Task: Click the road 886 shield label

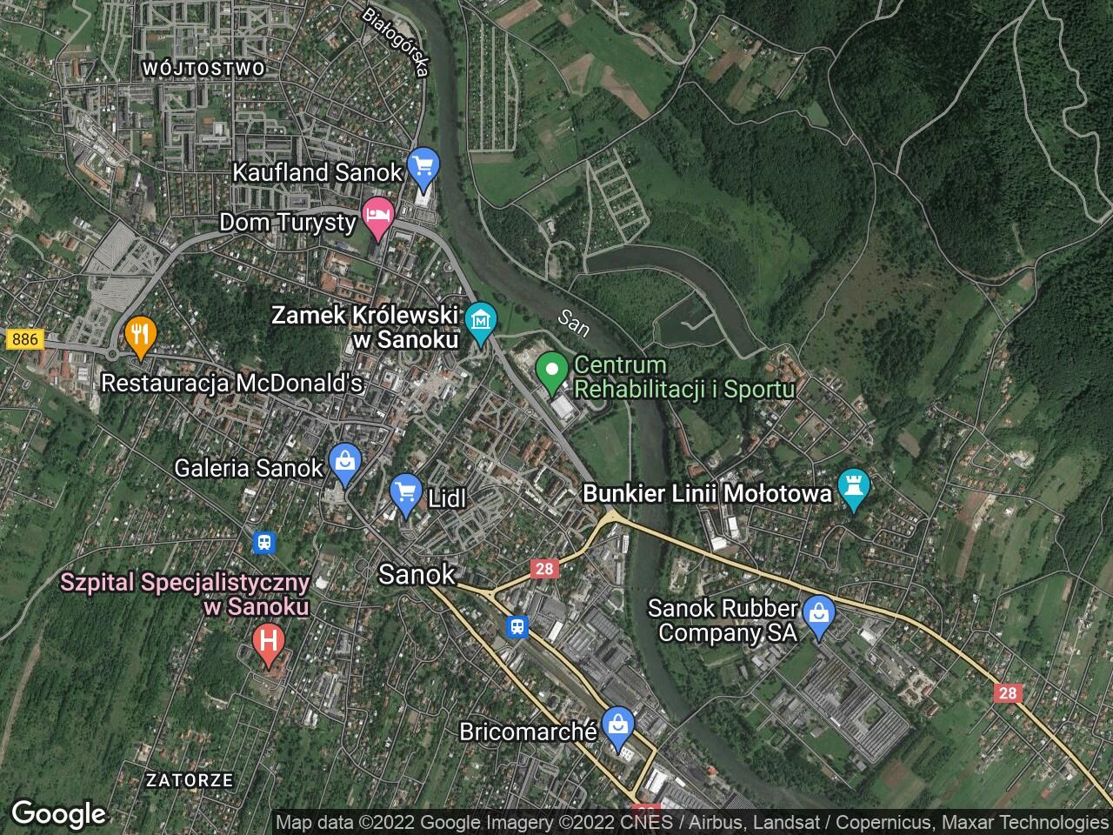Action: 24,339
